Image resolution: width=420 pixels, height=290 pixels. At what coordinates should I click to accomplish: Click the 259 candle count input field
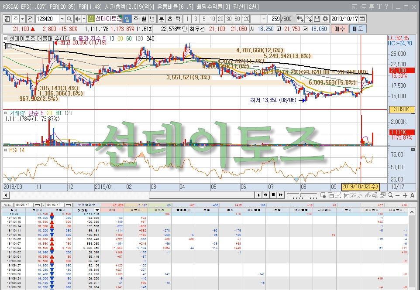click(273, 19)
